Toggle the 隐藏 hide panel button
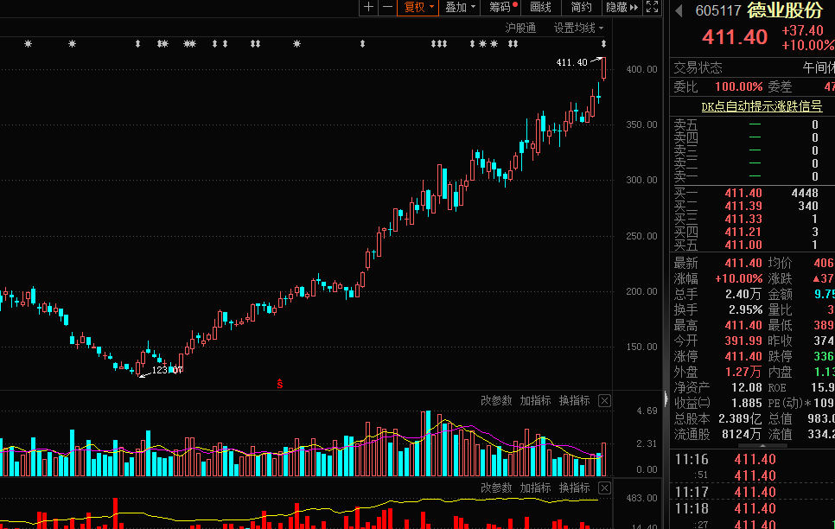Screen dimensions: 835x529 click(621, 7)
